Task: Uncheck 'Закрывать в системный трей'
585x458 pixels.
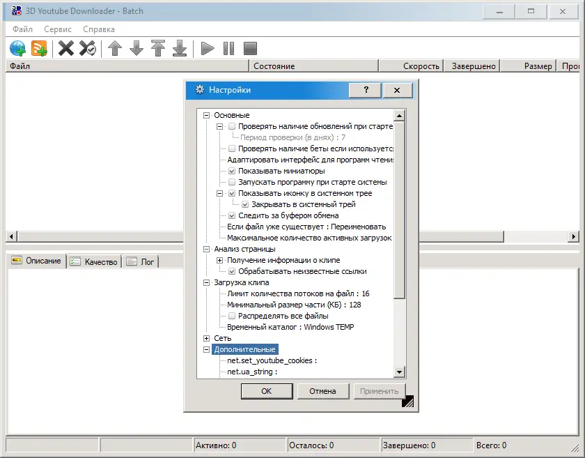Action: pos(245,205)
